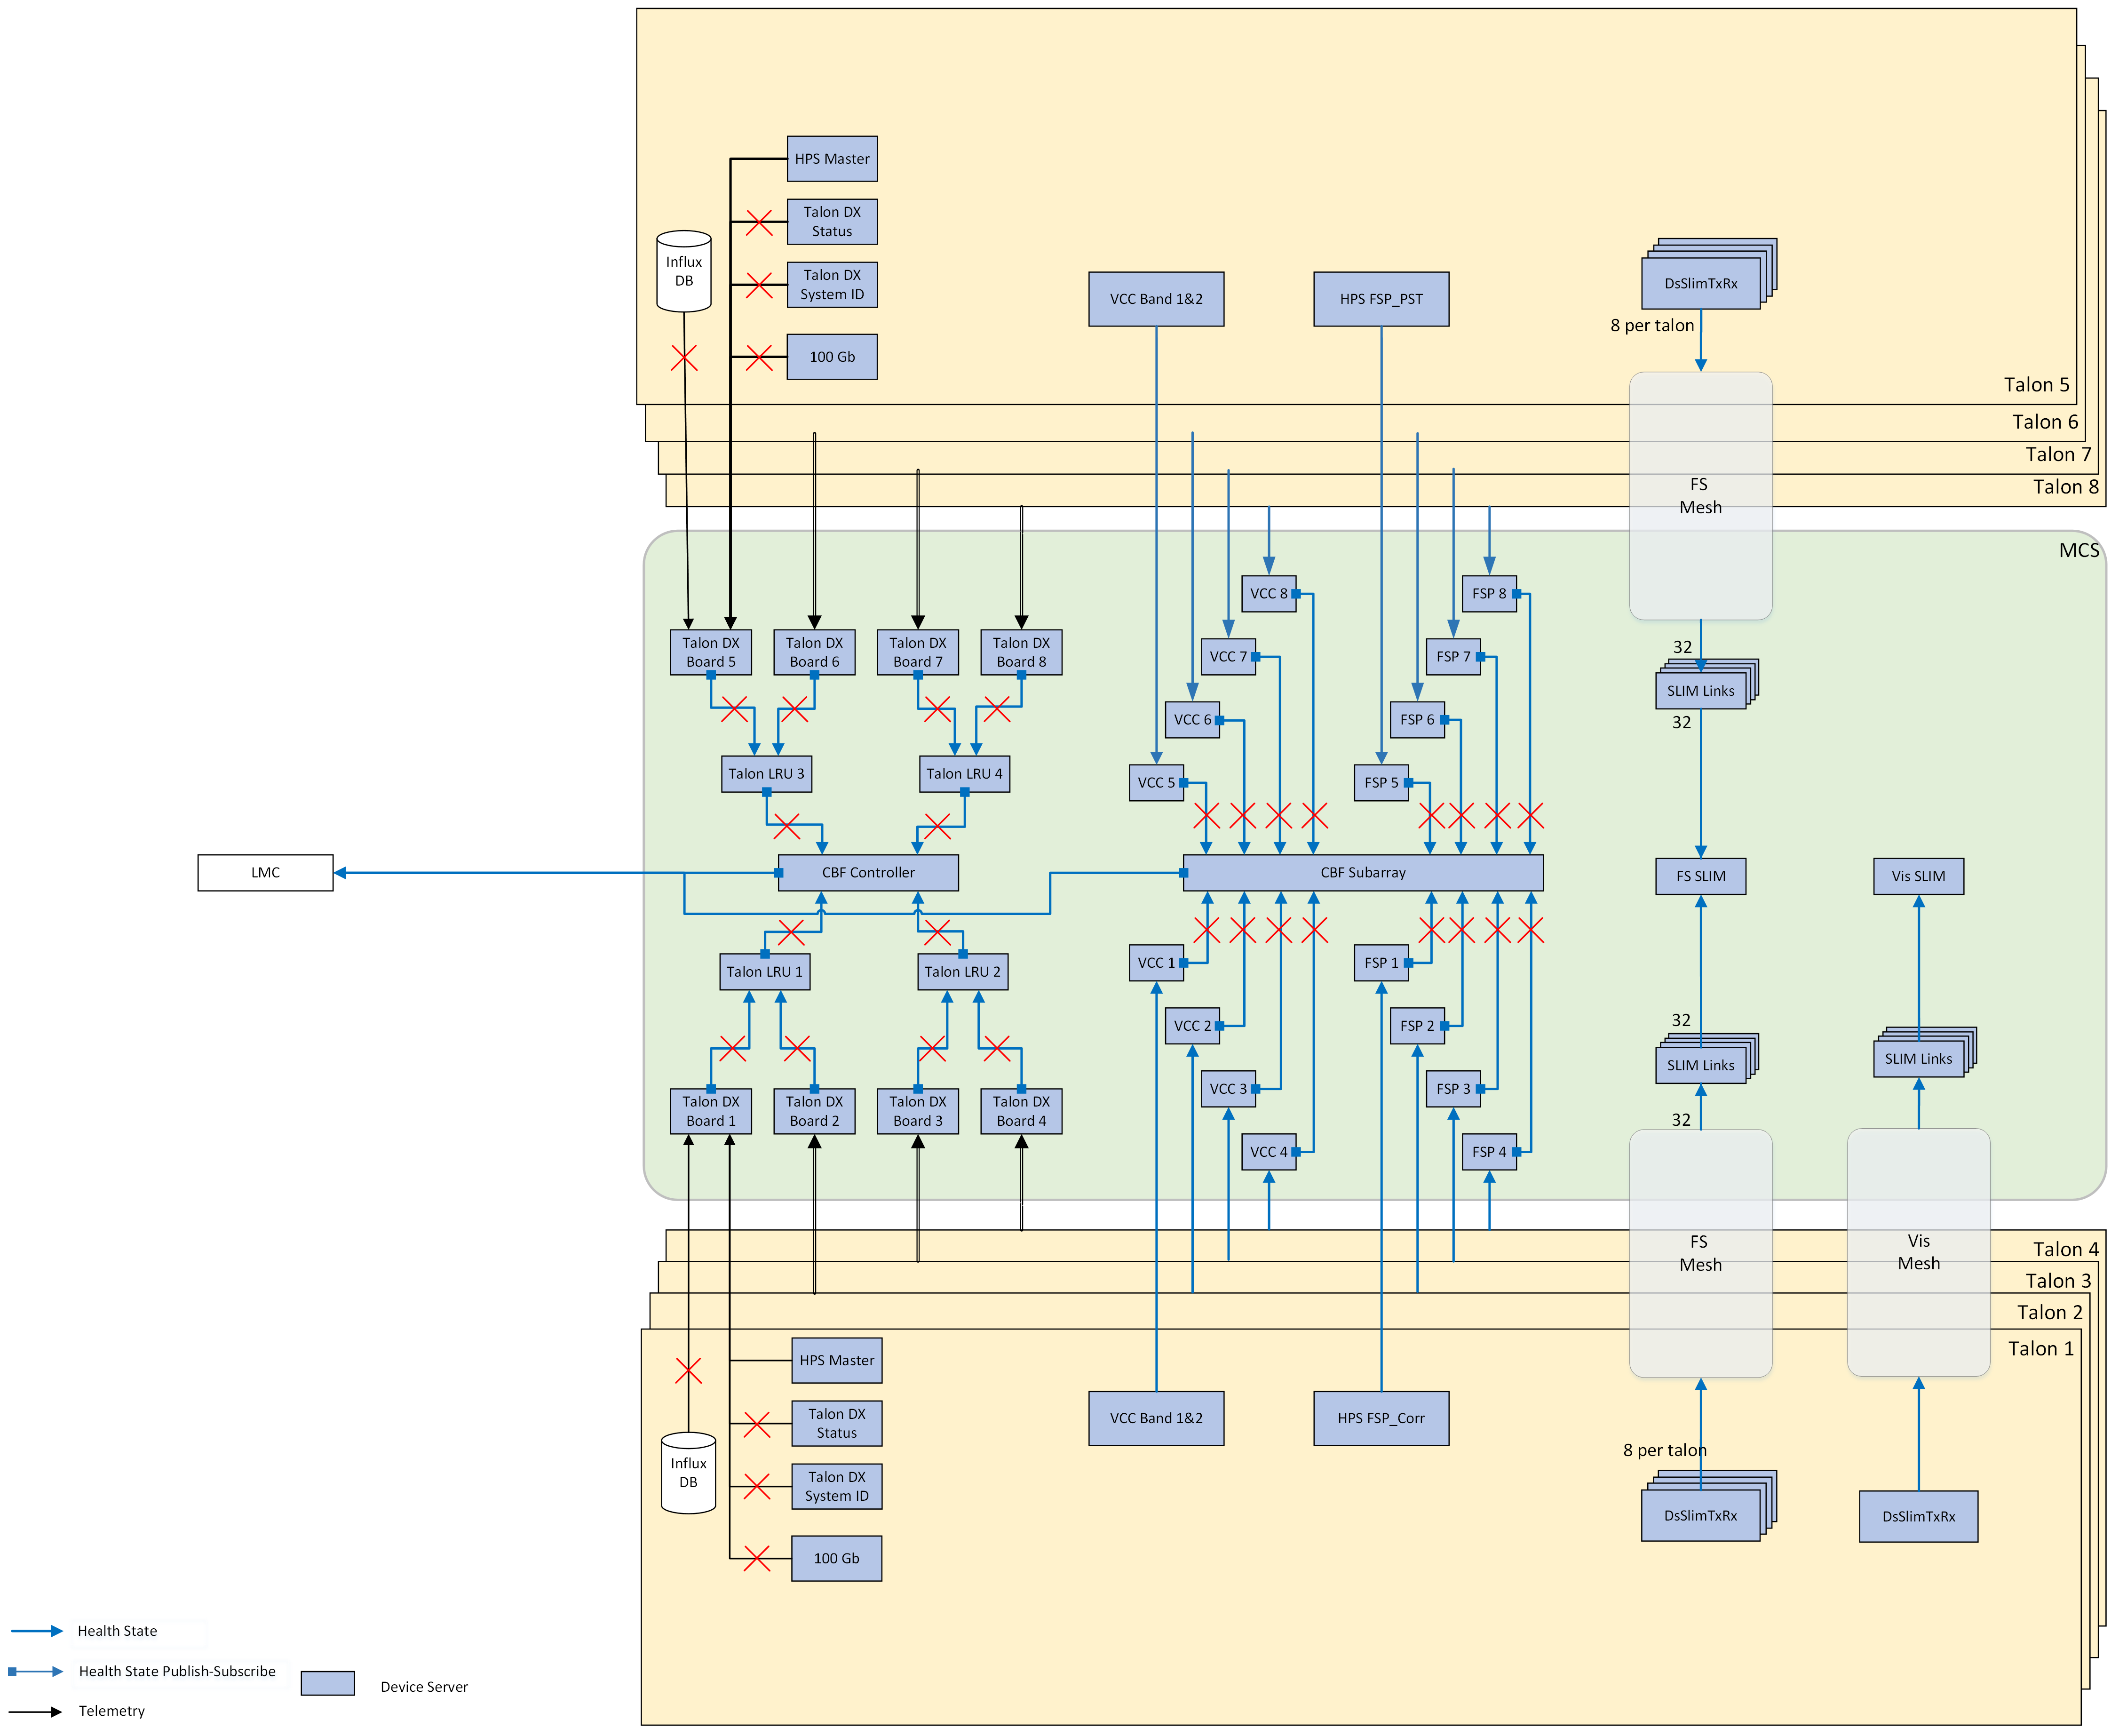The image size is (2119, 1736).
Task: Click the HPS FSP_Corr box
Action: pos(1381,1418)
